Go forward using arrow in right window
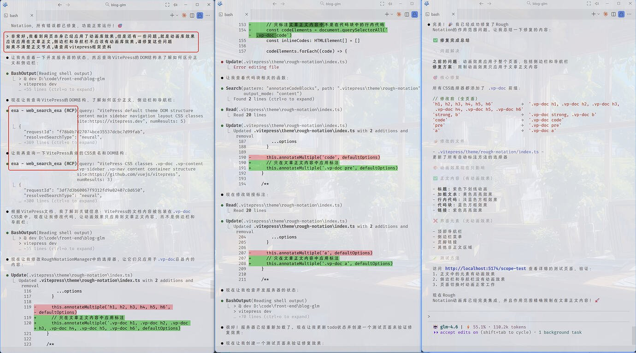Screen dimensions: 636x353 point(489,4)
